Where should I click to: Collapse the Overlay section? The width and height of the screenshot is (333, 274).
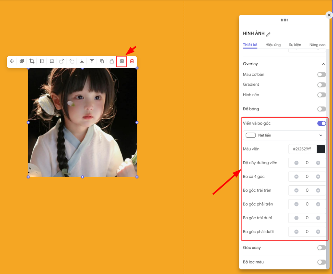pyautogui.click(x=324, y=64)
